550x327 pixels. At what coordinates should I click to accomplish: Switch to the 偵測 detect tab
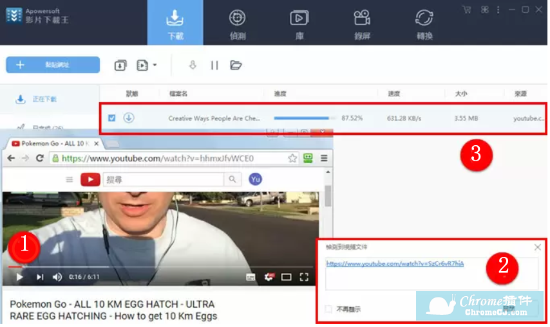pyautogui.click(x=238, y=24)
